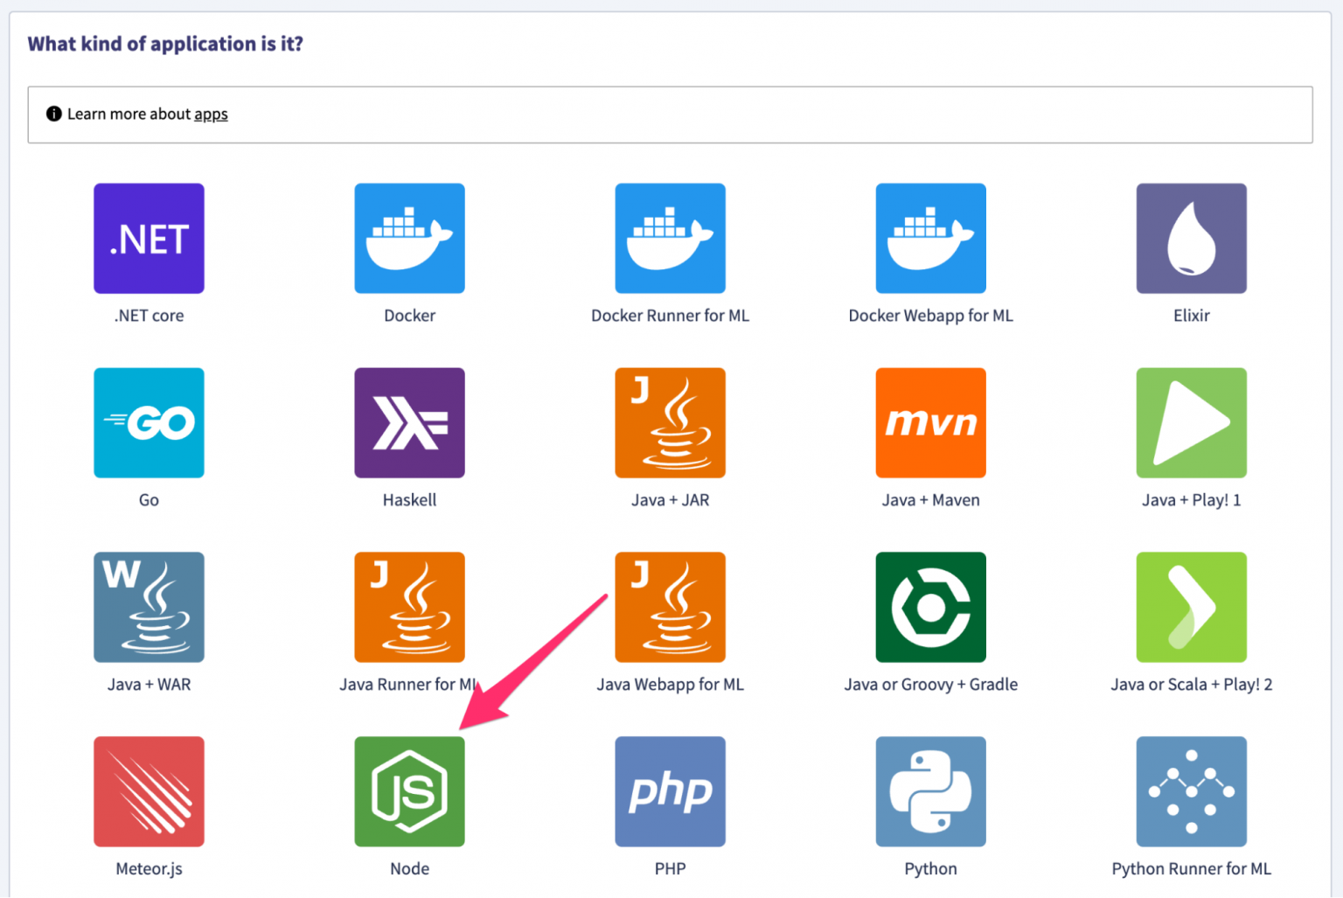Click the "Meteor.js" label text
The height and width of the screenshot is (898, 1343).
pyautogui.click(x=149, y=869)
